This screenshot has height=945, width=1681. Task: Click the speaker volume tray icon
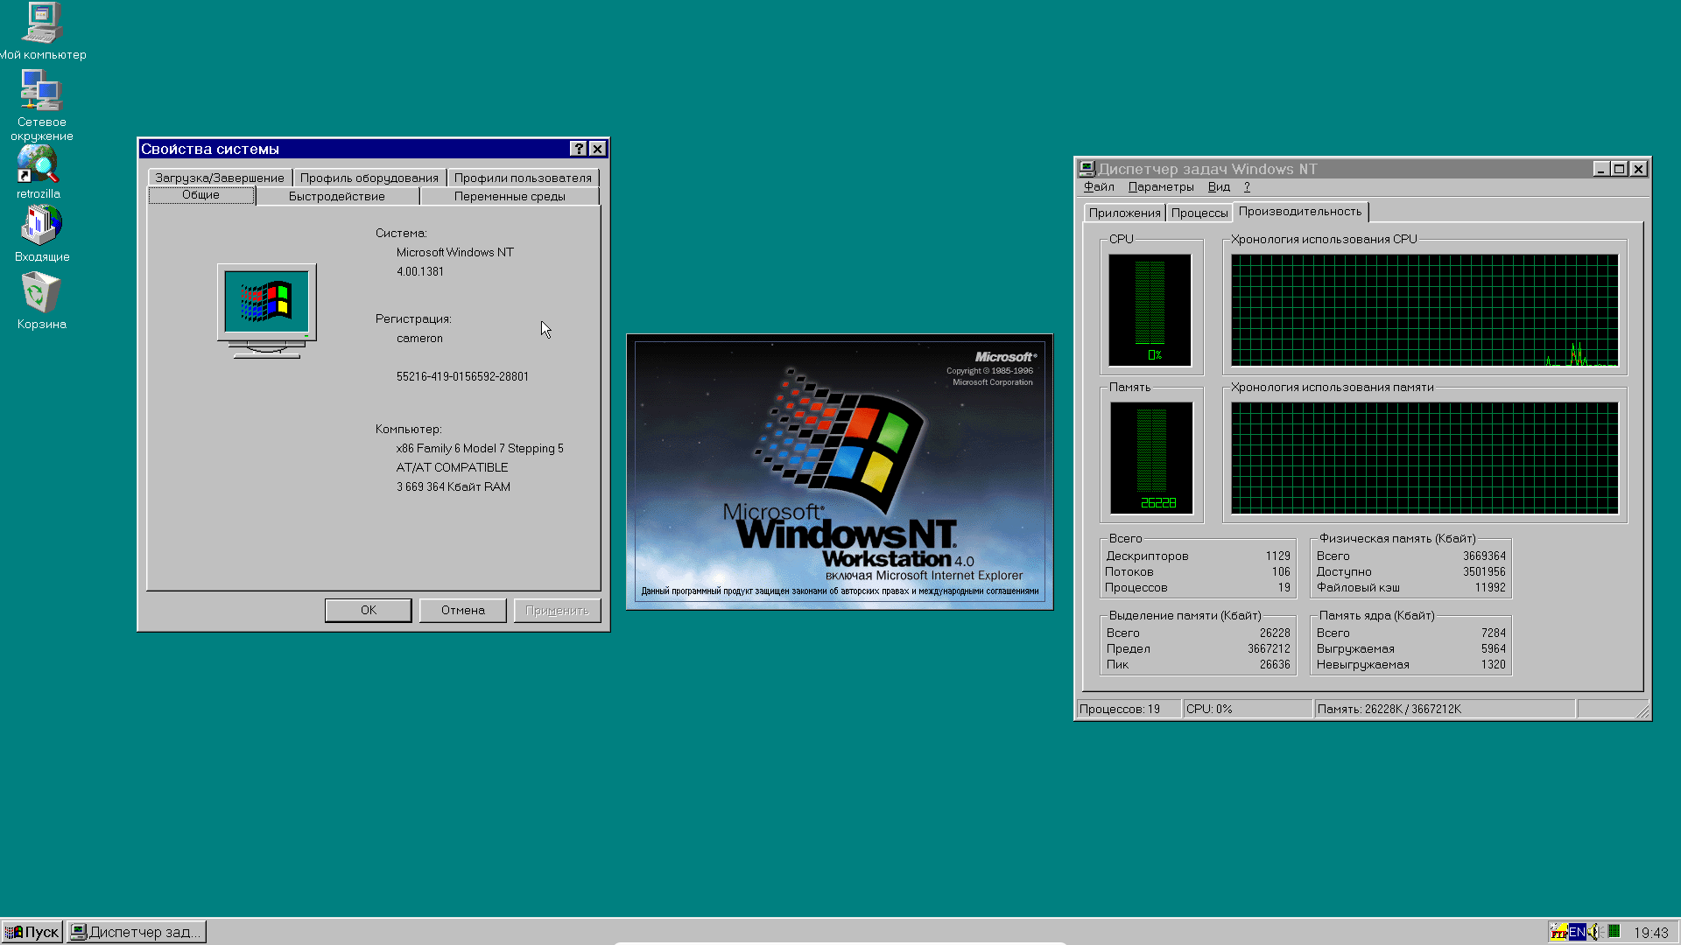(1593, 932)
